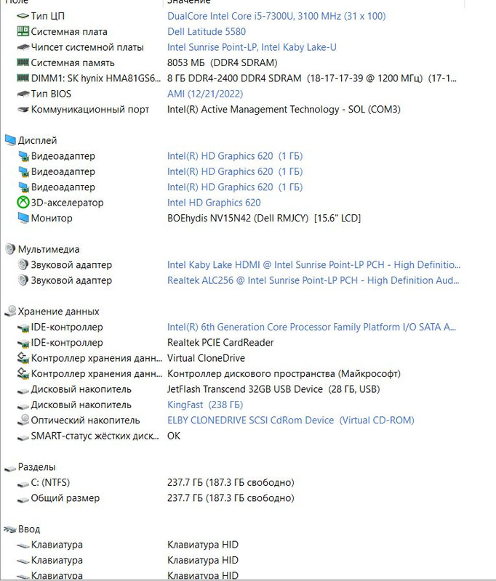Select the JetFlash Transcend 32GB USB Device value
Image resolution: width=496 pixels, height=581 pixels.
pyautogui.click(x=273, y=389)
